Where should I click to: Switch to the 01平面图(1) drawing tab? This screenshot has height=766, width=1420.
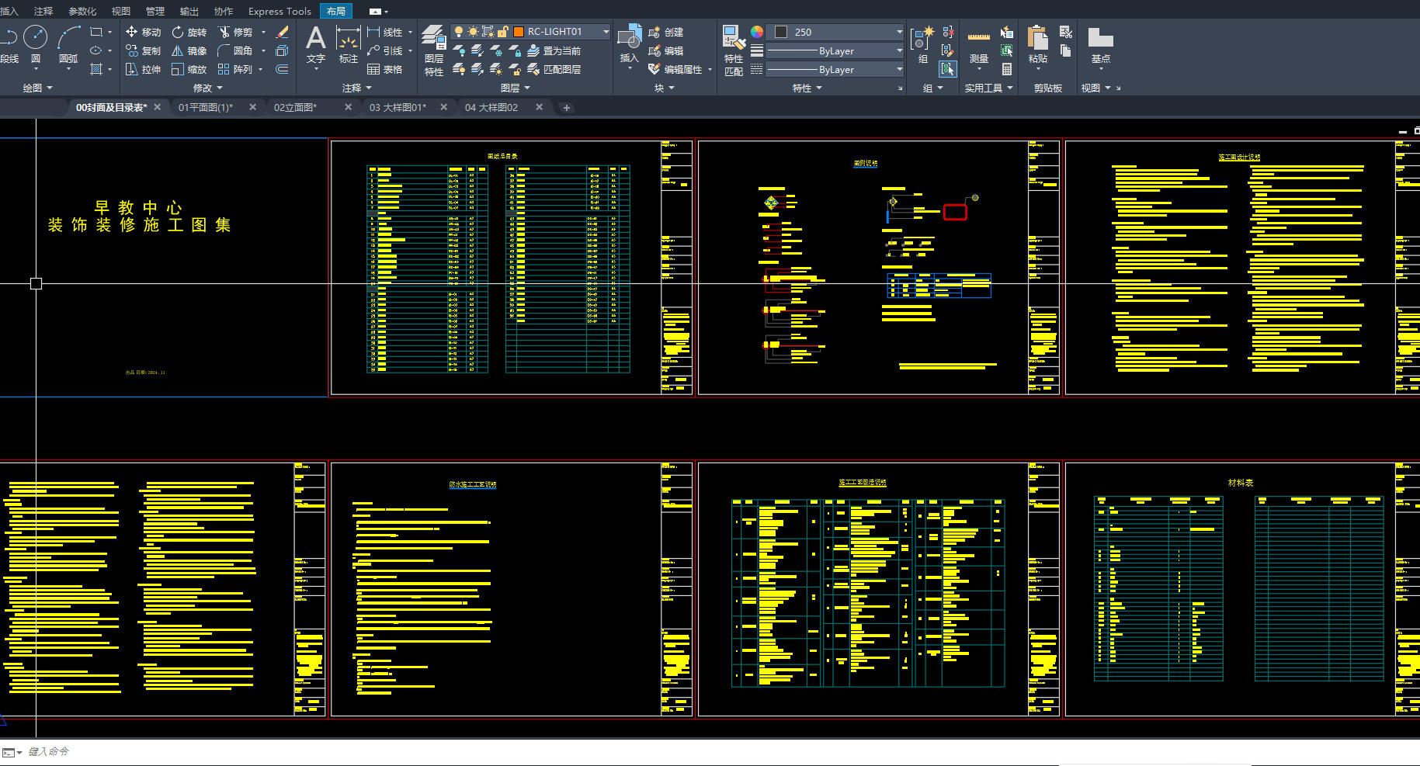(205, 107)
